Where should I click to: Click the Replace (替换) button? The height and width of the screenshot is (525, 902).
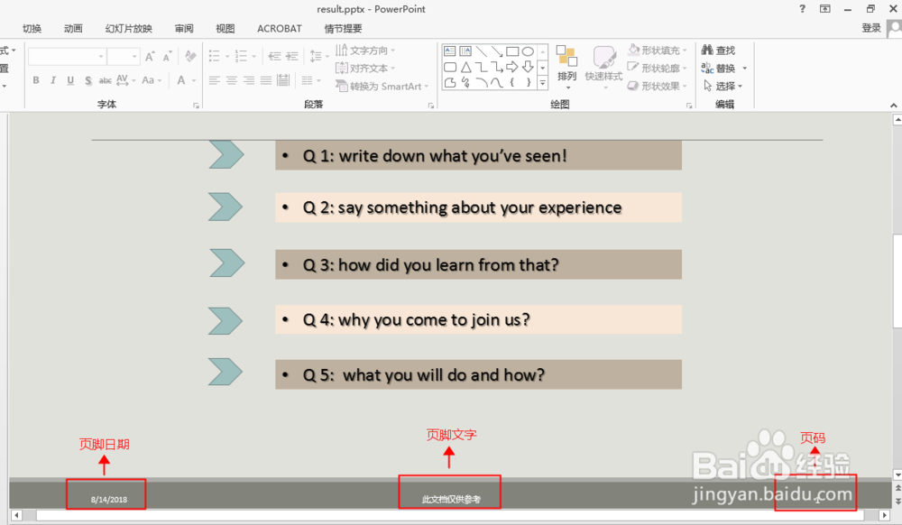pyautogui.click(x=719, y=68)
